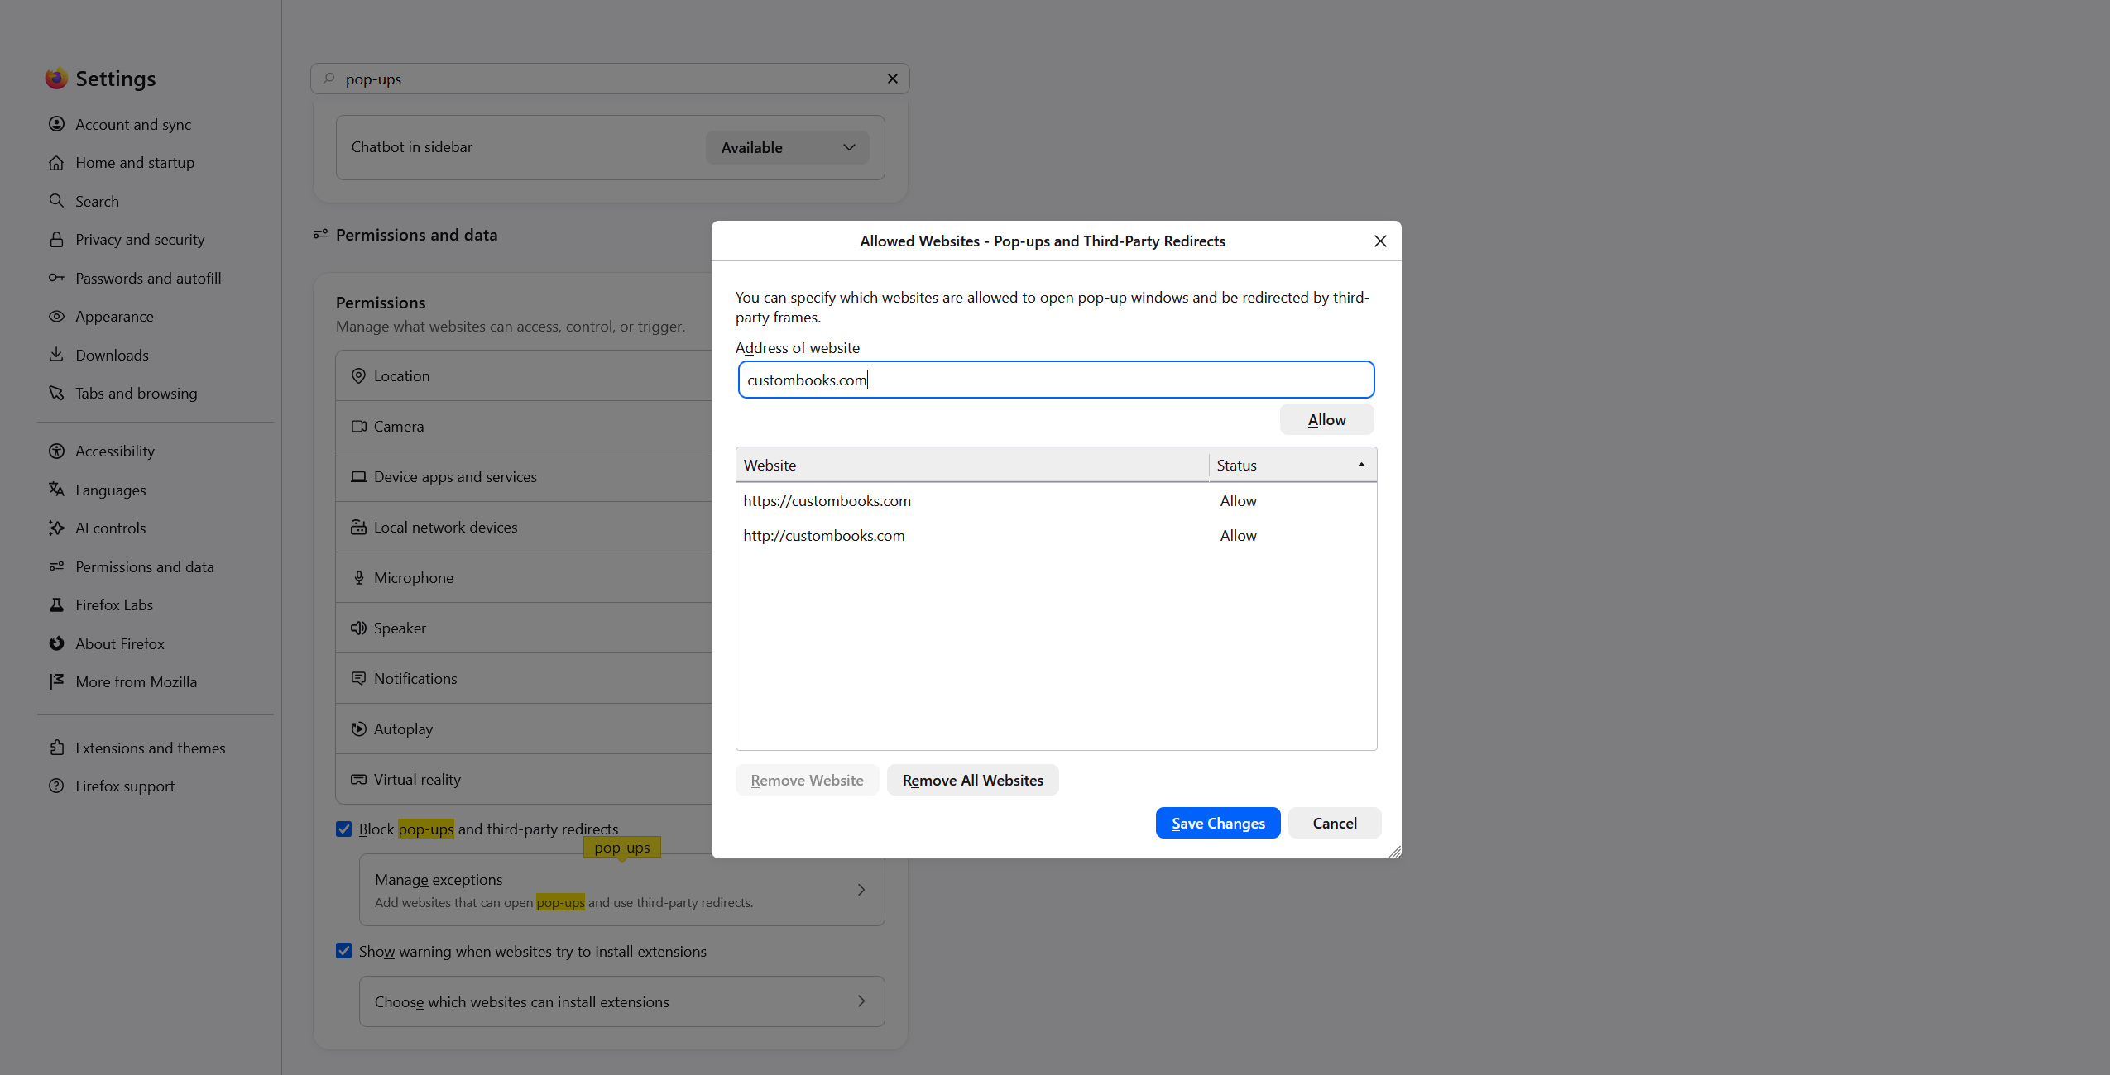Open Passwords and autofill section
This screenshot has height=1075, width=2110.
click(x=148, y=279)
